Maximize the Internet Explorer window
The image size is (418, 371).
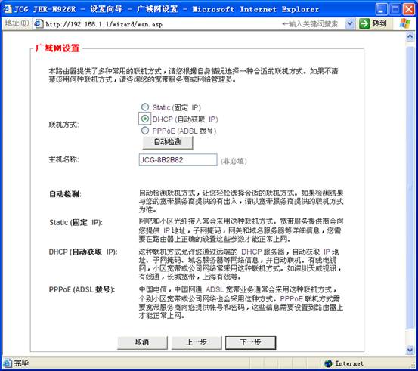coord(395,9)
